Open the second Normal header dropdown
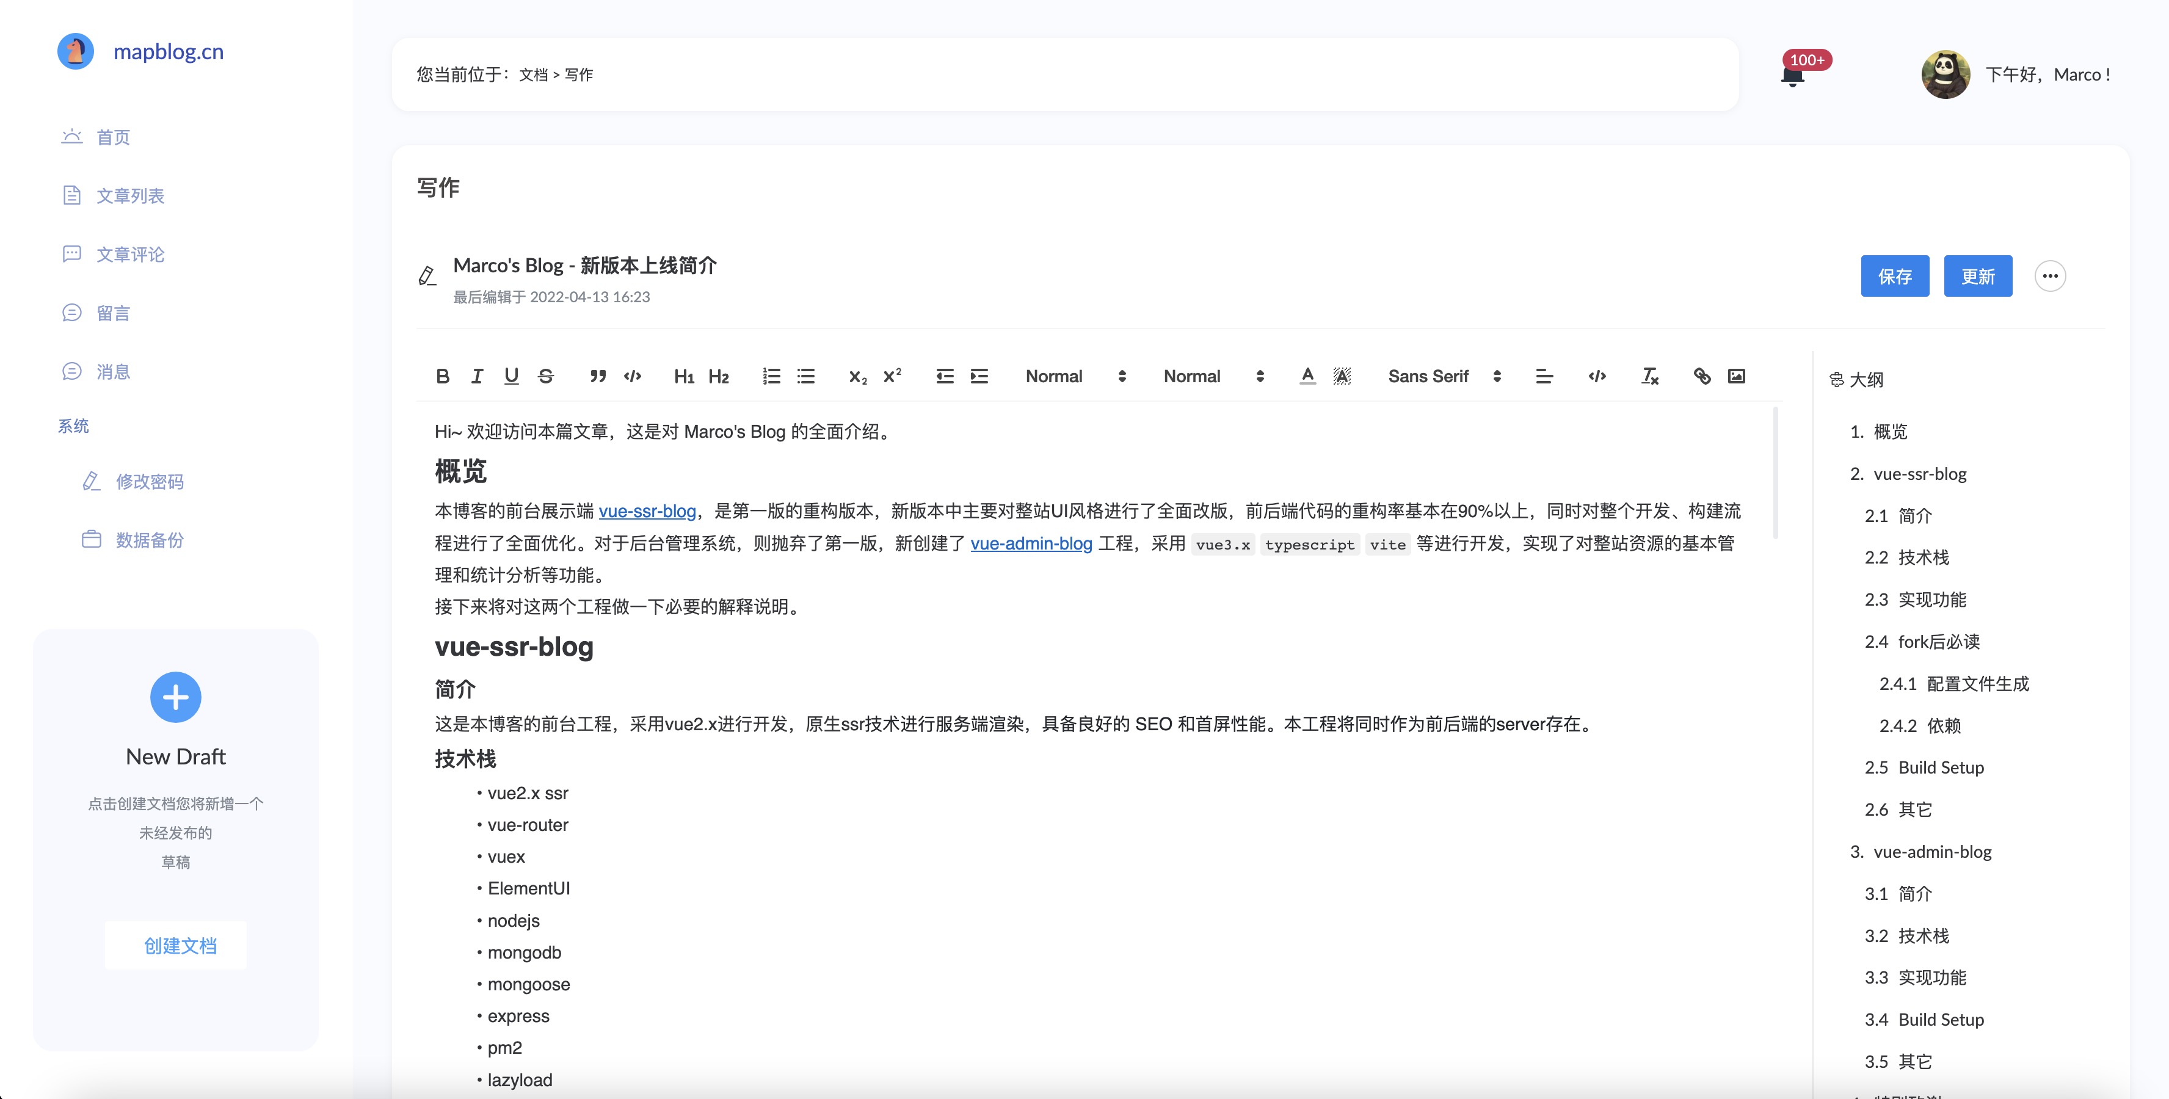 click(1213, 377)
